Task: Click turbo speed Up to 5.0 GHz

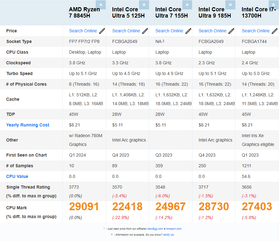Action: click(x=256, y=73)
